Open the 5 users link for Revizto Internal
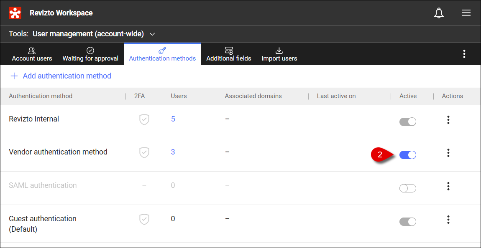 (x=173, y=119)
